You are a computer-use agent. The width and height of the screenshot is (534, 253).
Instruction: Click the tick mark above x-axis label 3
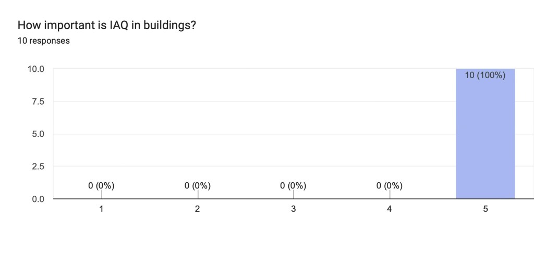click(x=294, y=194)
